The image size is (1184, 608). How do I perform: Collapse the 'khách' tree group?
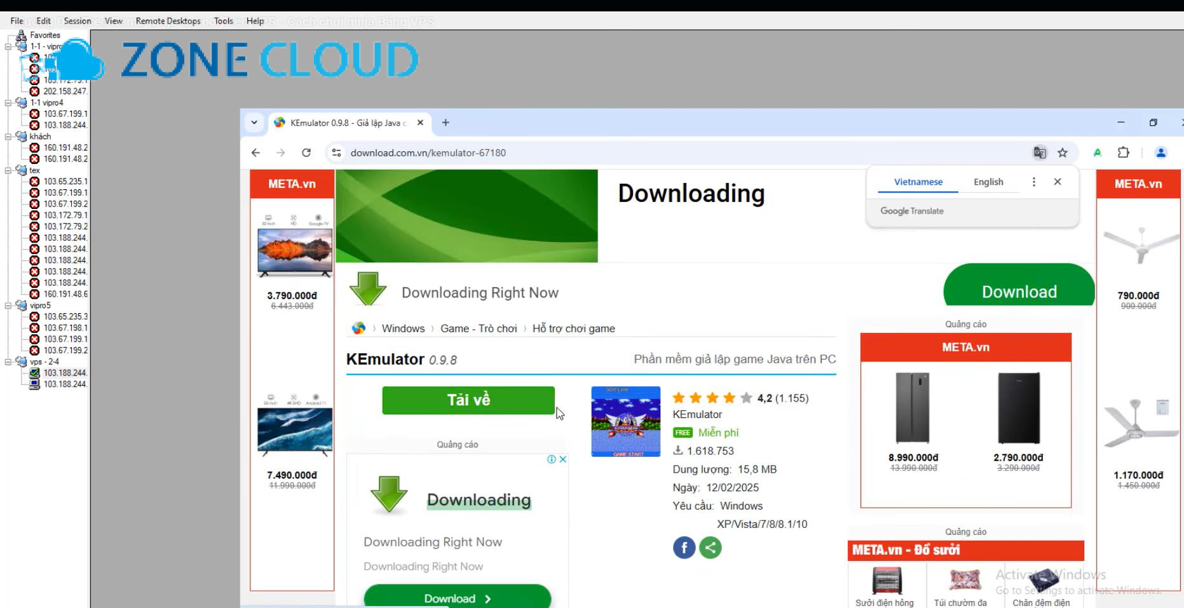coord(8,137)
